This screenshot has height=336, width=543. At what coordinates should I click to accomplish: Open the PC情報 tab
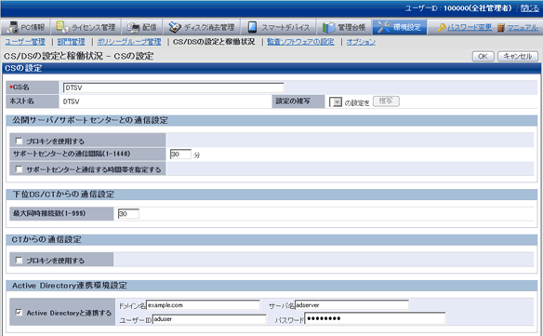[26, 27]
